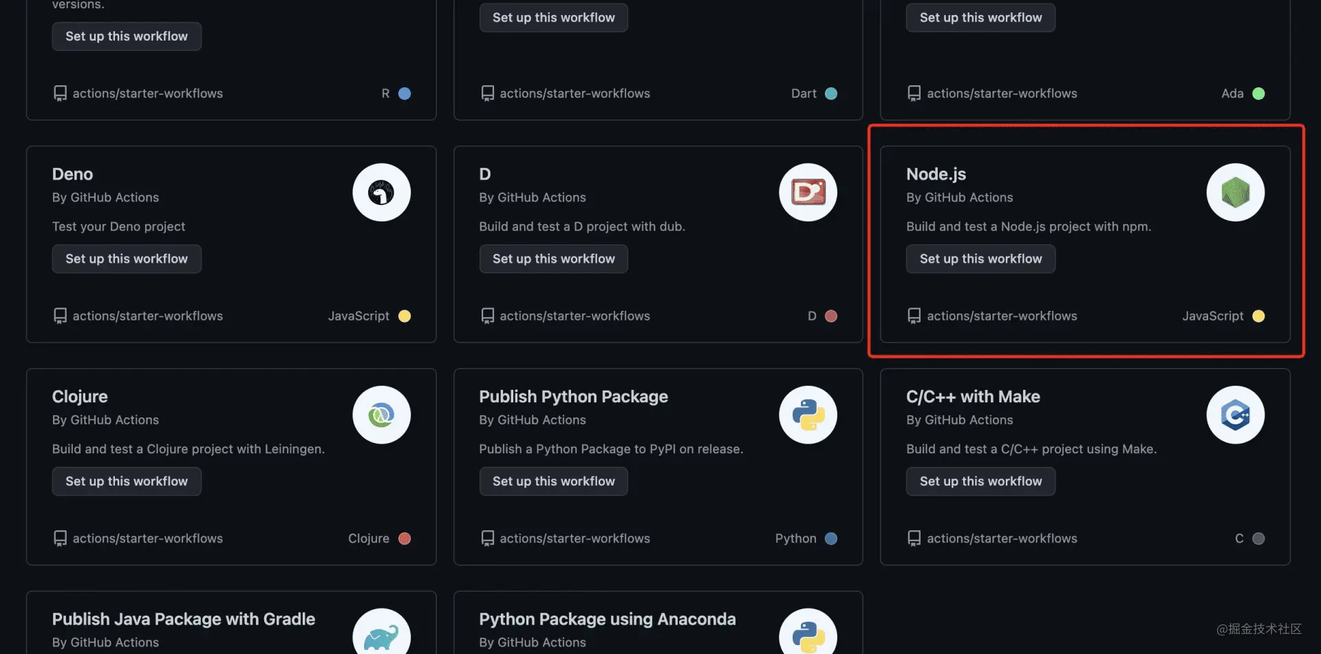Click the Deno card title
The height and width of the screenshot is (654, 1321).
[x=72, y=174]
